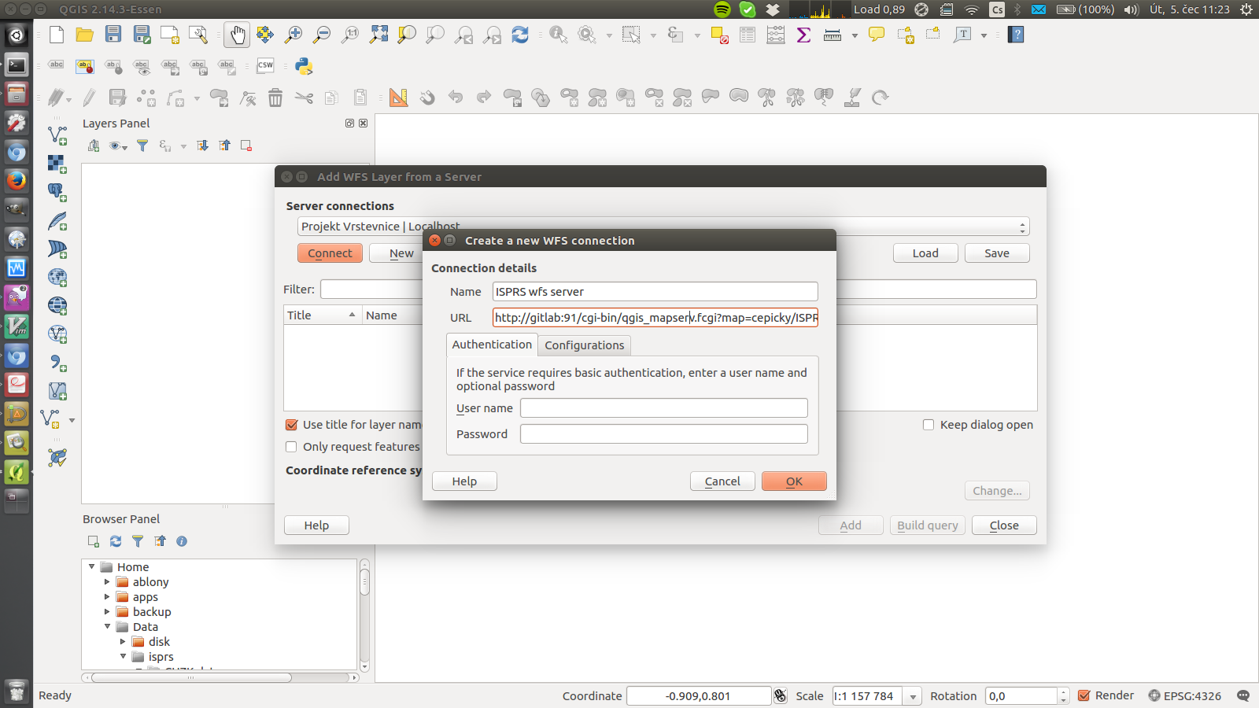This screenshot has height=708, width=1259.
Task: Click Cancel in WFS connection dialog
Action: click(x=722, y=481)
